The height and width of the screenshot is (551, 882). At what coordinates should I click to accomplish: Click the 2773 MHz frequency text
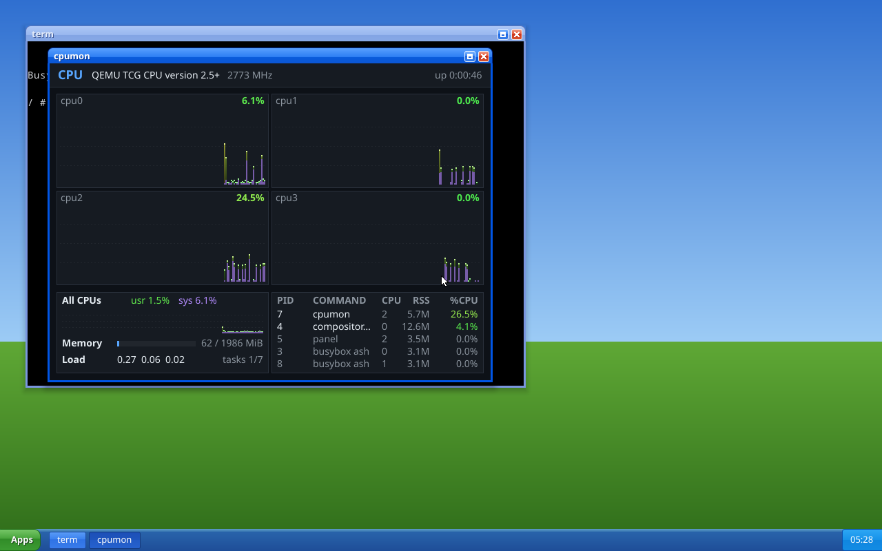click(249, 75)
